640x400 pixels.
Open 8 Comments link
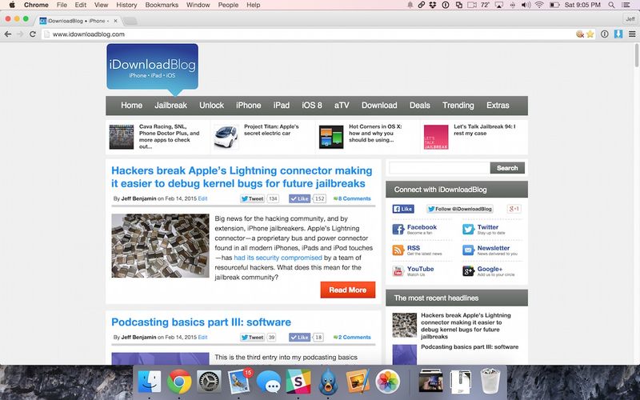coord(352,198)
